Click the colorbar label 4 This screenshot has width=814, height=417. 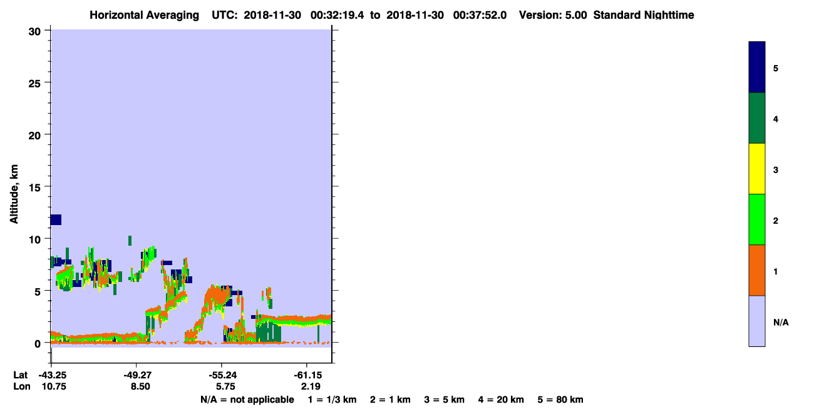click(776, 119)
